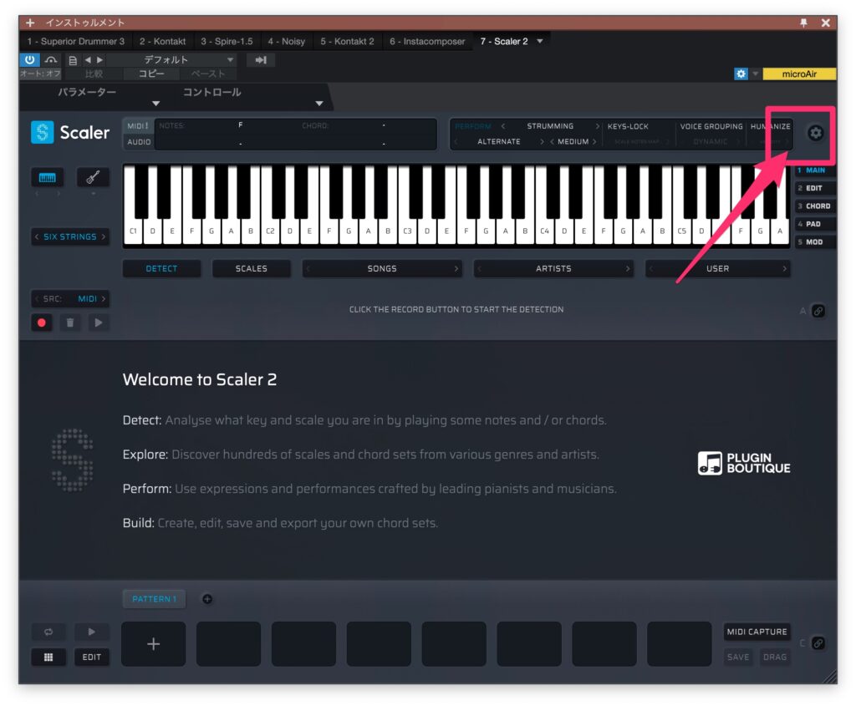Click the first empty chord slot with plus
This screenshot has height=706, width=856.
[154, 643]
